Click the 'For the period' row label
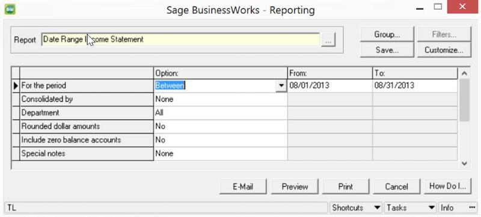 87,85
